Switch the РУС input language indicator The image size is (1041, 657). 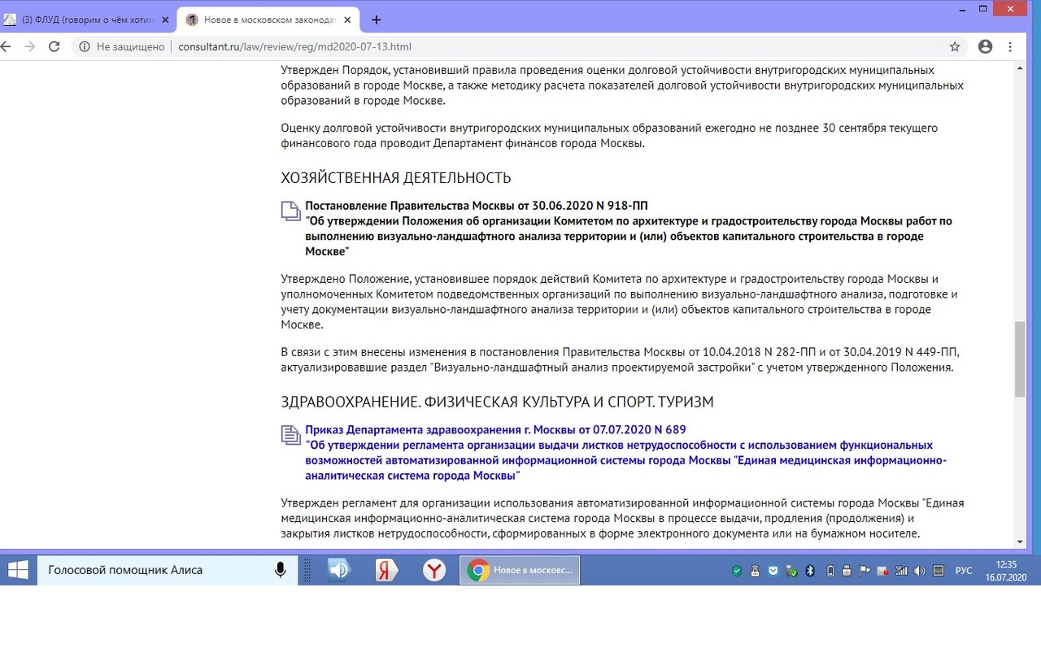pyautogui.click(x=964, y=571)
